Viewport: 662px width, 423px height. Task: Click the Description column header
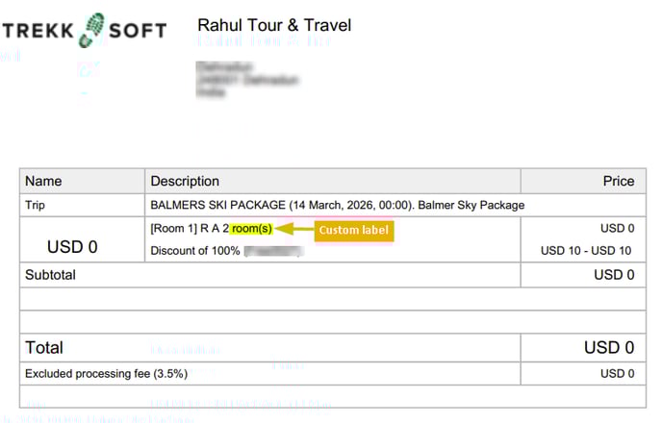tap(185, 181)
